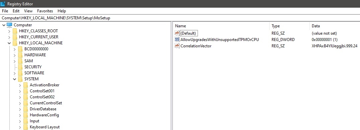Expand SAM key chevron
The width and height of the screenshot is (360, 130).
point(14,61)
